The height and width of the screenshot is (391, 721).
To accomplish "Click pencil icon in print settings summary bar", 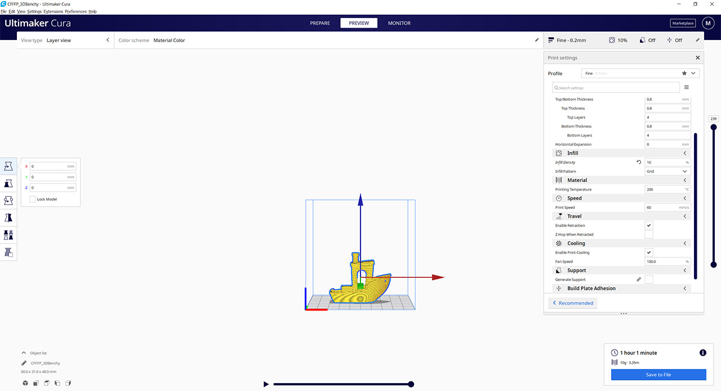I will [x=697, y=40].
